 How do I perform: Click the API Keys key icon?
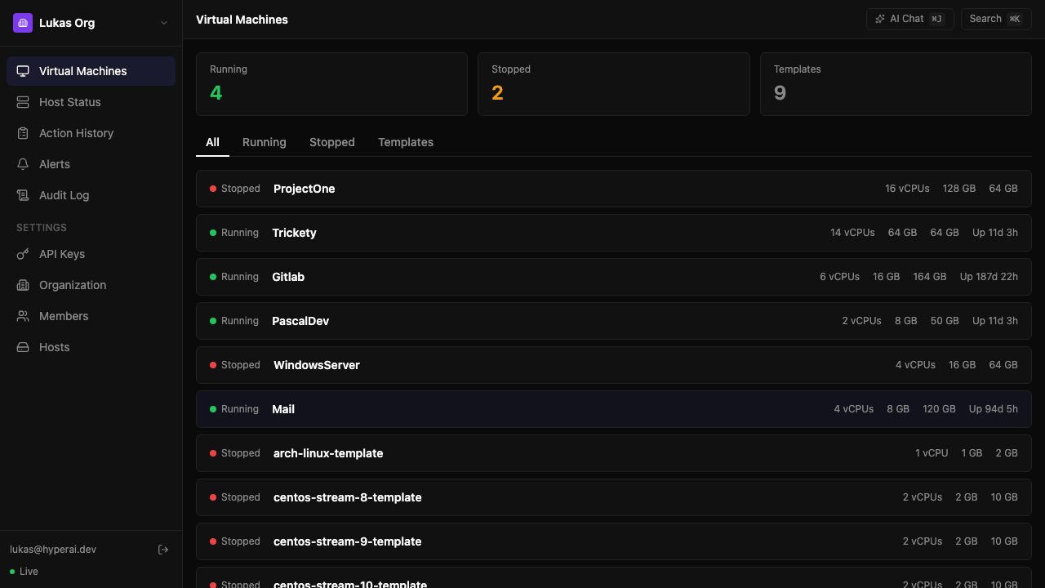[x=23, y=254]
